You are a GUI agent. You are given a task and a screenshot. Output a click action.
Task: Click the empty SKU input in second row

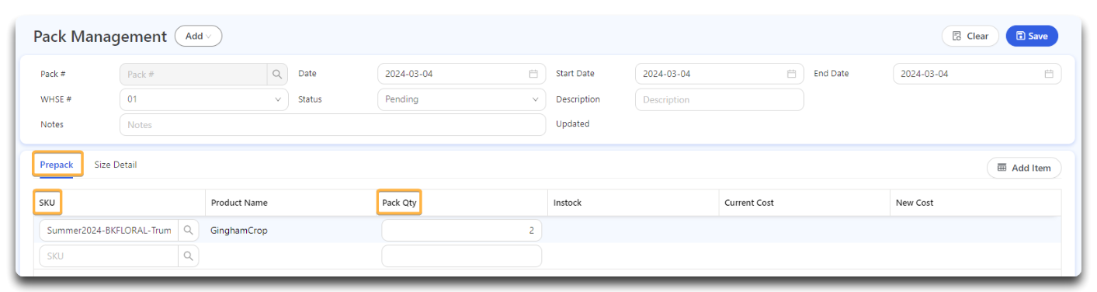(109, 256)
